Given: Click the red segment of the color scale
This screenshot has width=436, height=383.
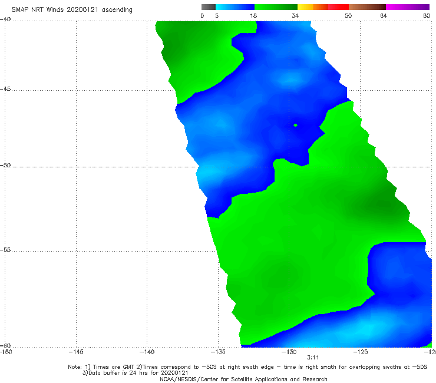Looking at the screenshot, I should point(338,7).
